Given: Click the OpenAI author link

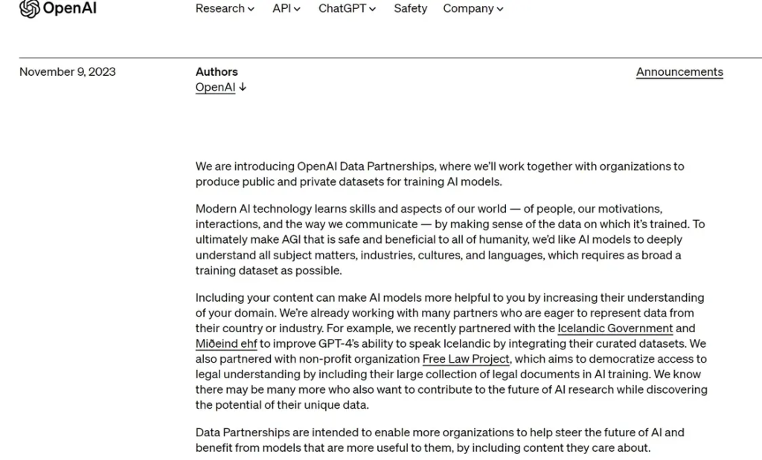Looking at the screenshot, I should point(215,88).
